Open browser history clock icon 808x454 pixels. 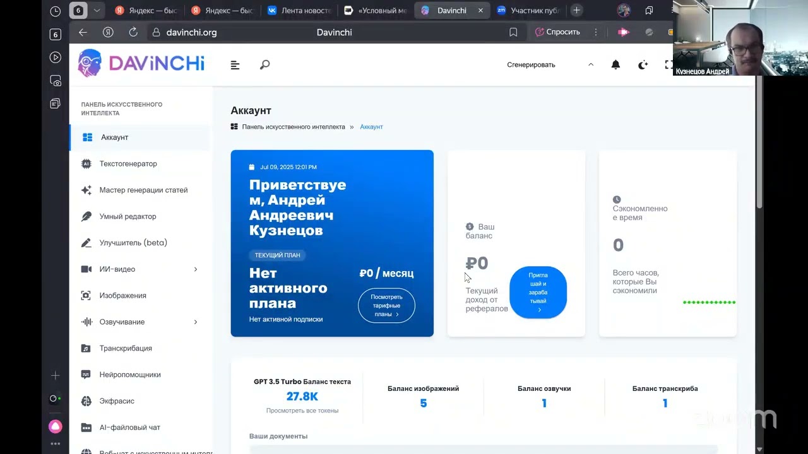point(55,11)
